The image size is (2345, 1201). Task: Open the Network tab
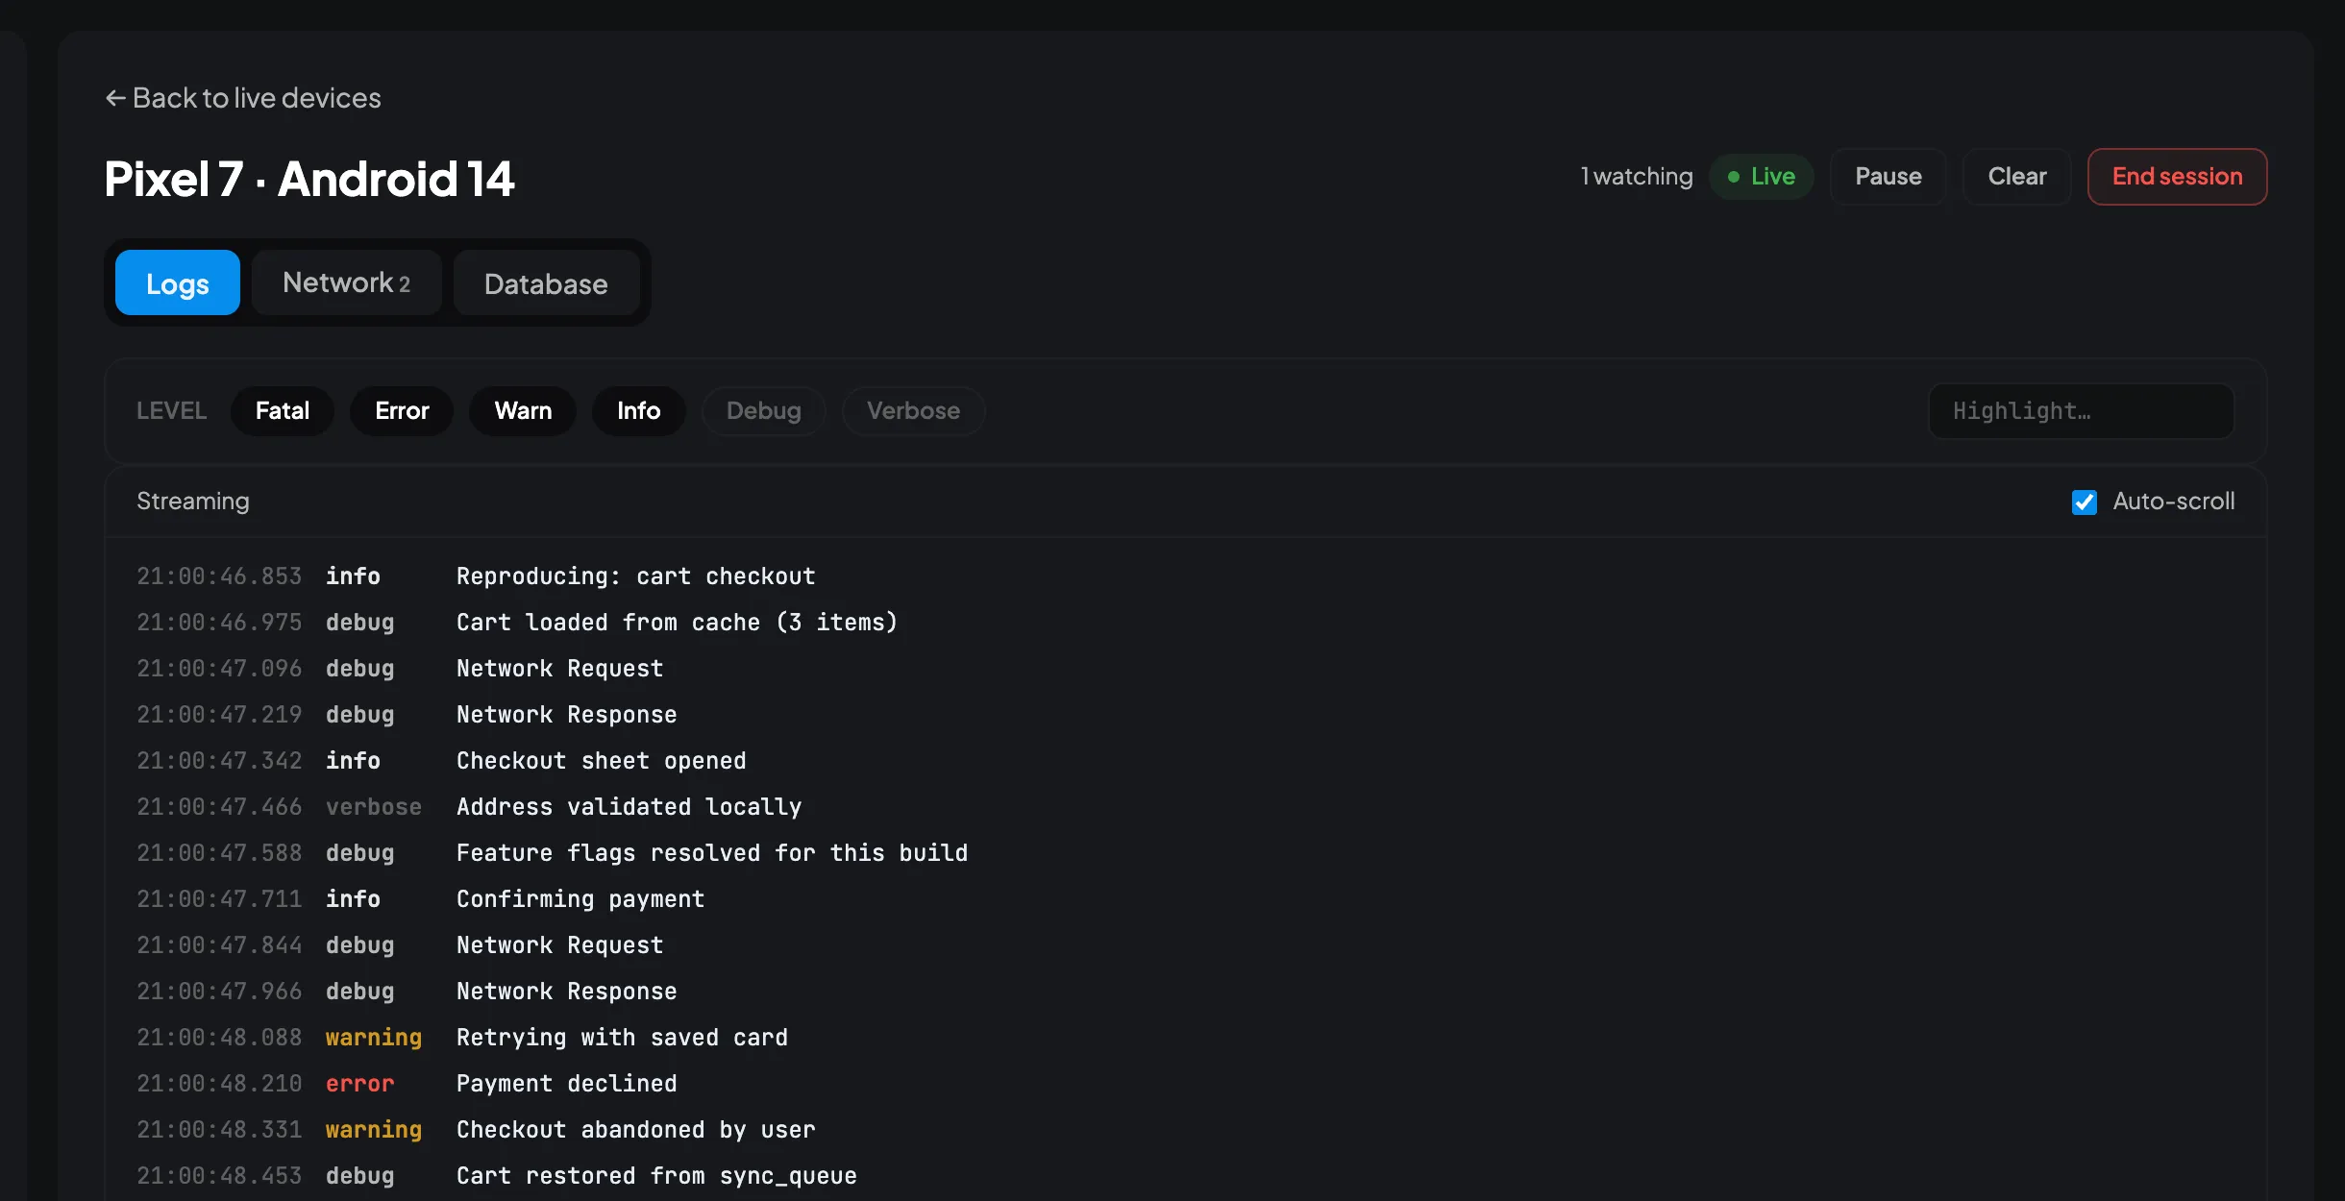[x=346, y=283]
